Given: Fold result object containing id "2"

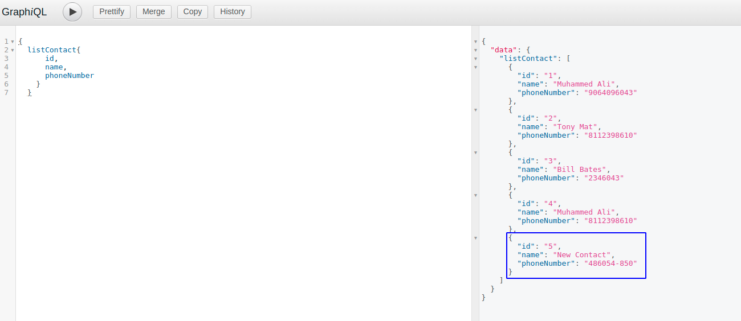Looking at the screenshot, I should tap(475, 110).
